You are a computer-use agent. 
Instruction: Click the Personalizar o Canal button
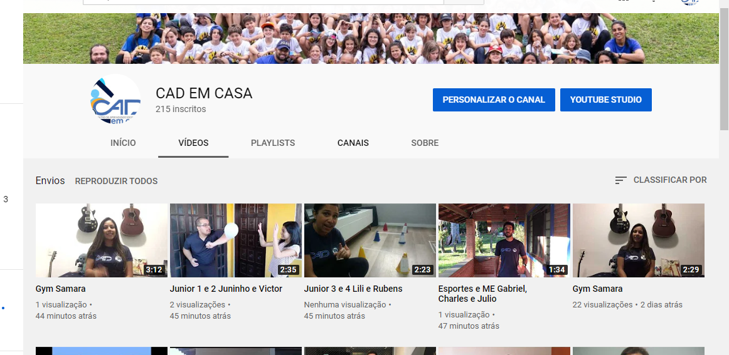click(x=494, y=100)
